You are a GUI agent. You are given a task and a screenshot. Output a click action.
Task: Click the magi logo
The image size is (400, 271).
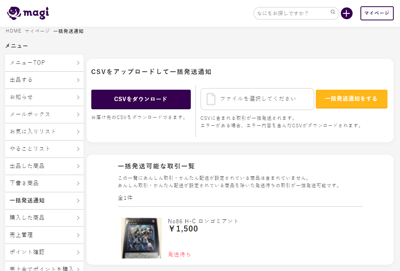coord(28,13)
